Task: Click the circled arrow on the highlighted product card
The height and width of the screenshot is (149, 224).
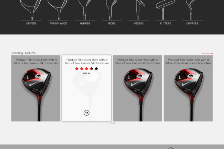Action: (86, 113)
